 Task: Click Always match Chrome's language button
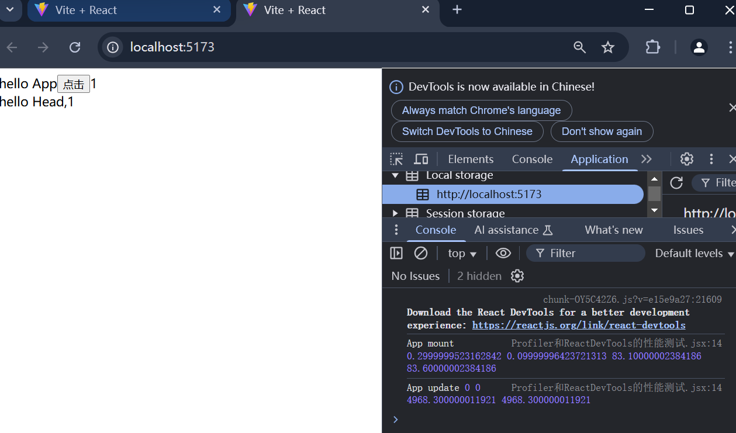pos(481,110)
